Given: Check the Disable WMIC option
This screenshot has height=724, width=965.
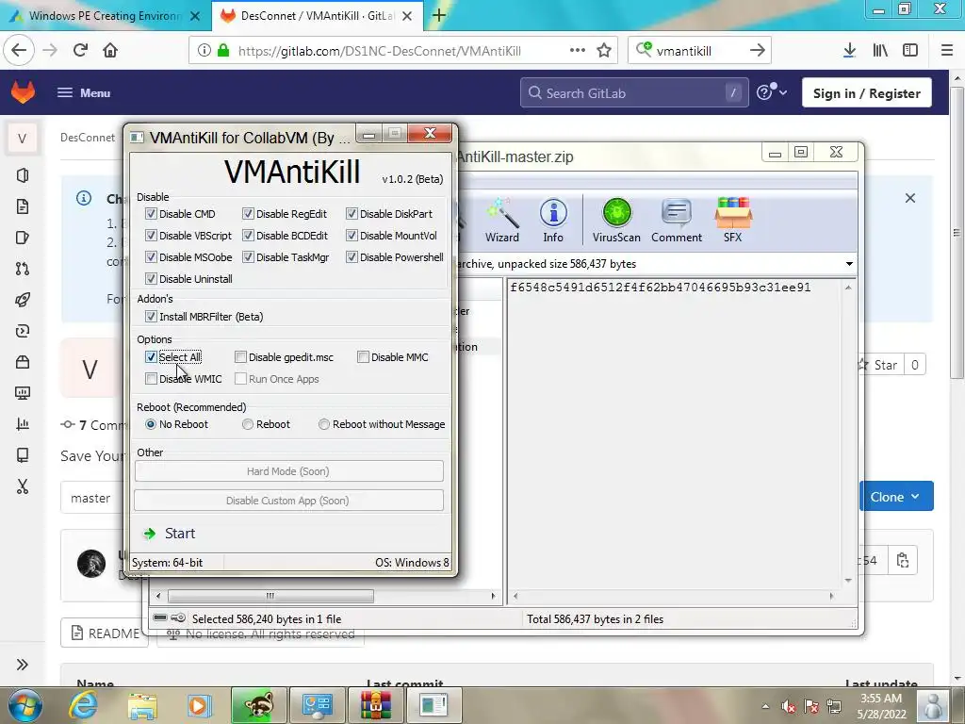Looking at the screenshot, I should point(151,379).
